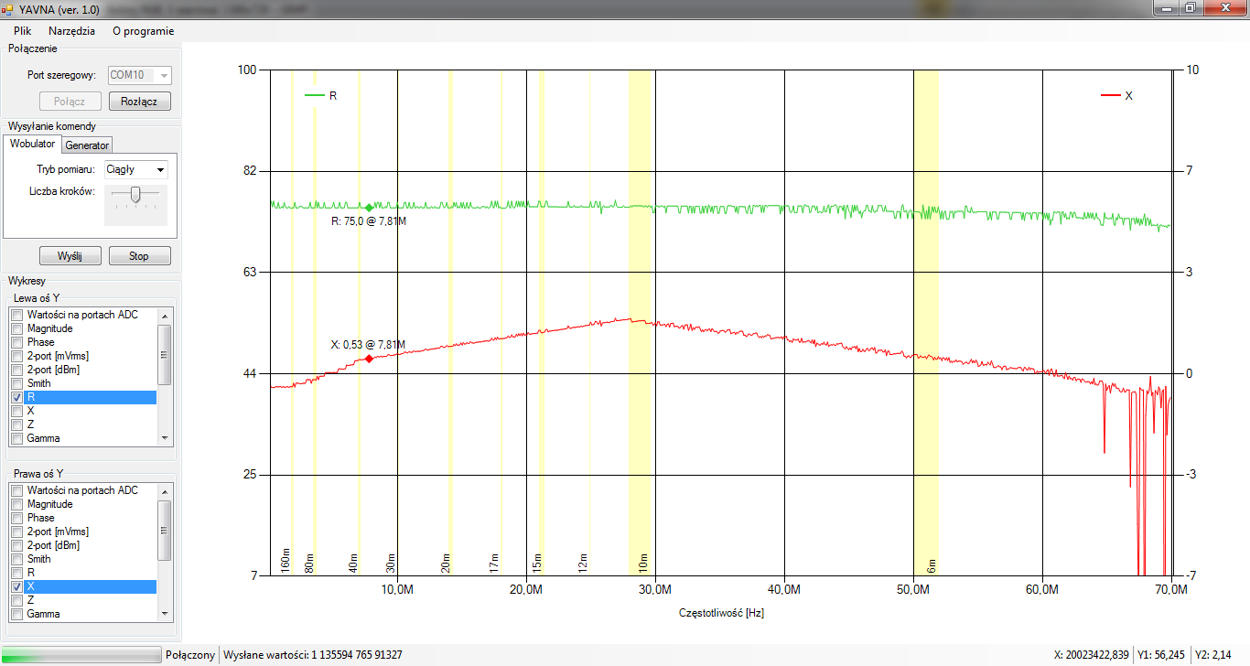Click the Wyślij button

(70, 256)
